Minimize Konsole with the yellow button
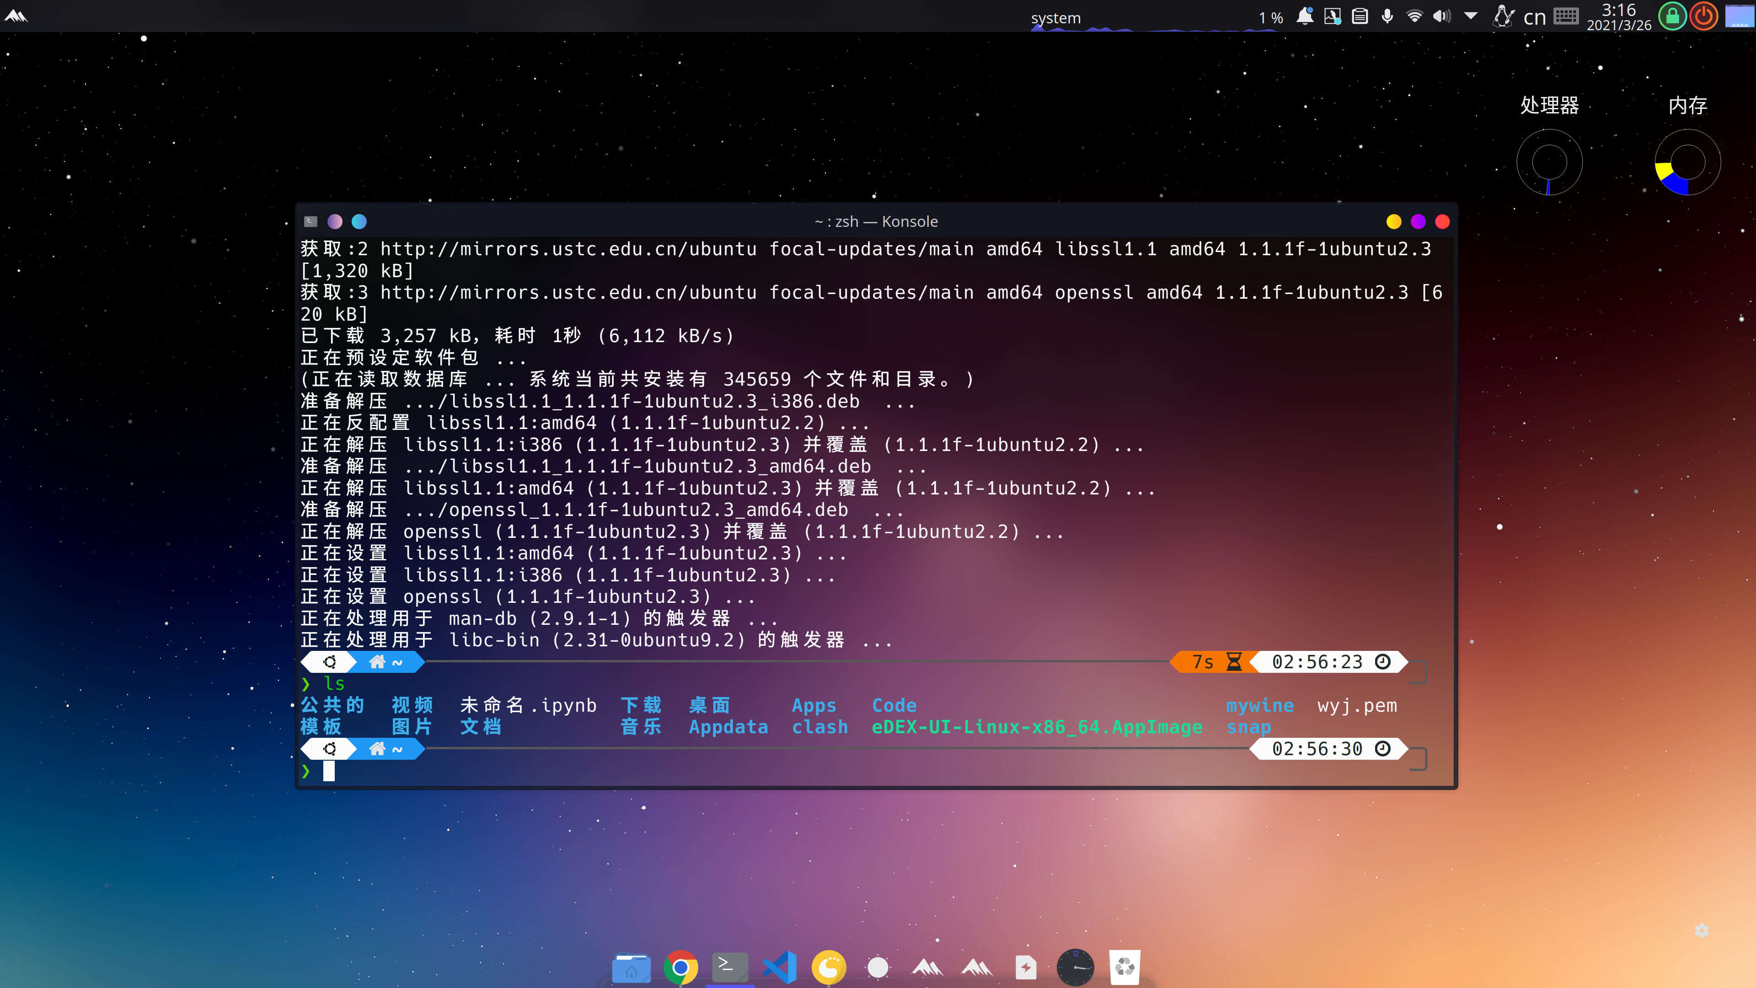The height and width of the screenshot is (988, 1756). (x=1394, y=221)
